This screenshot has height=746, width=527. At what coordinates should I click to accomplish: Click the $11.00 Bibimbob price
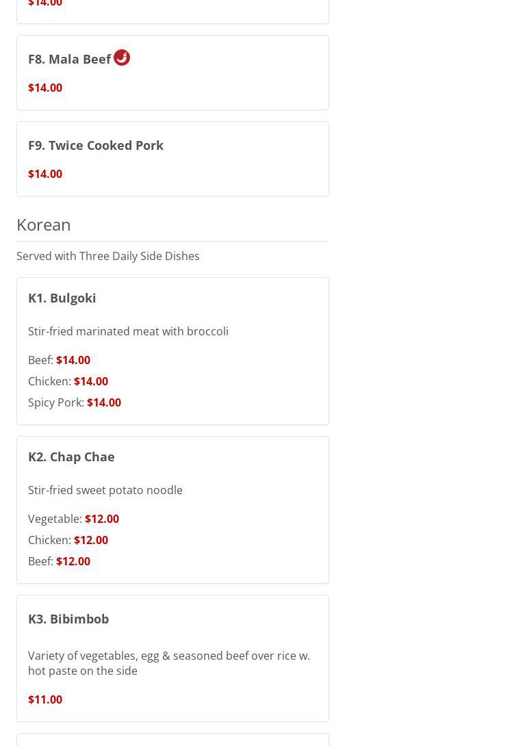tap(45, 699)
